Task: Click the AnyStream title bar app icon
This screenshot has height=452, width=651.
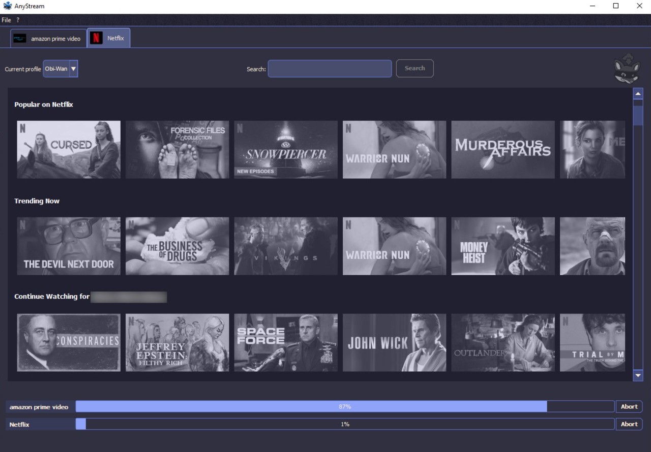Action: (7, 6)
